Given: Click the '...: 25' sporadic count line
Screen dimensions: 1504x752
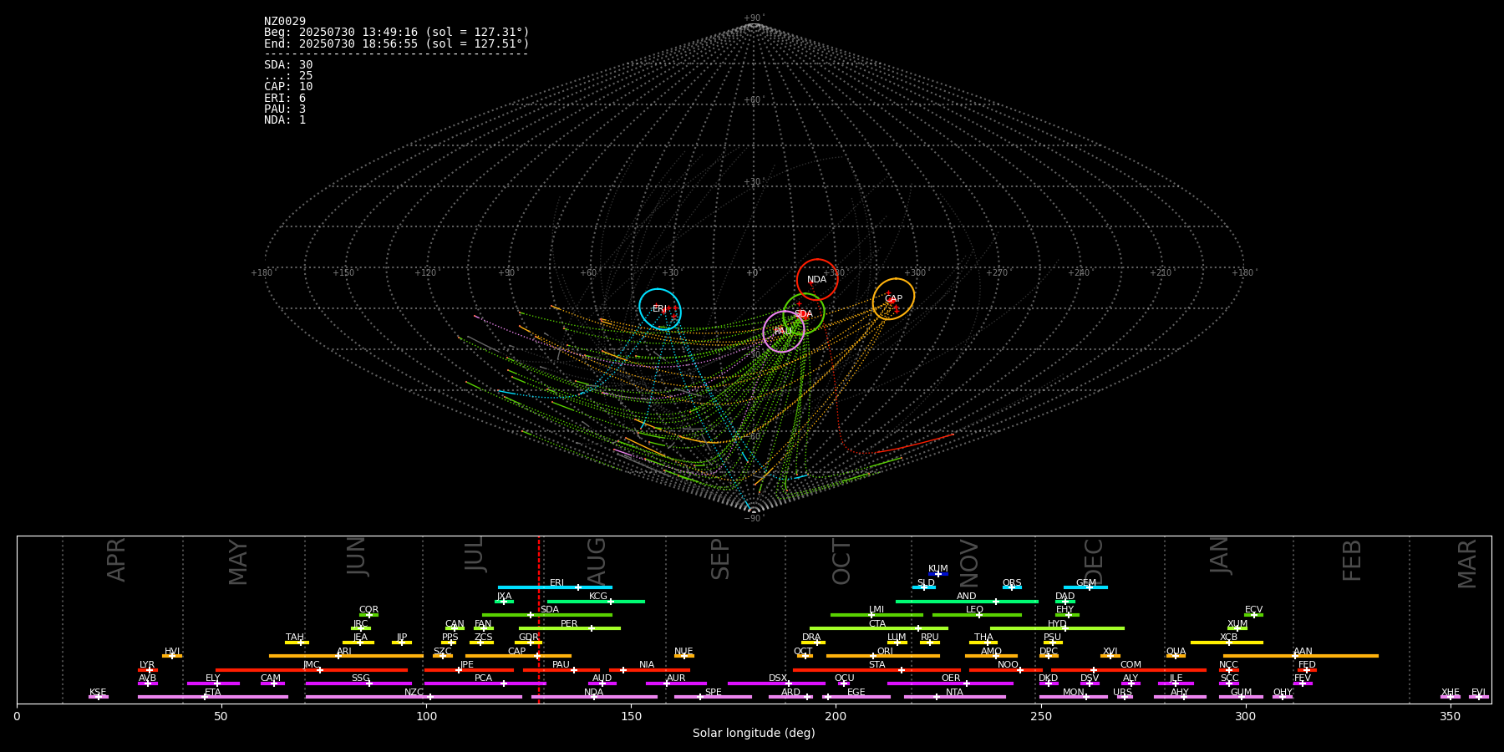Looking at the screenshot, I should tap(288, 76).
